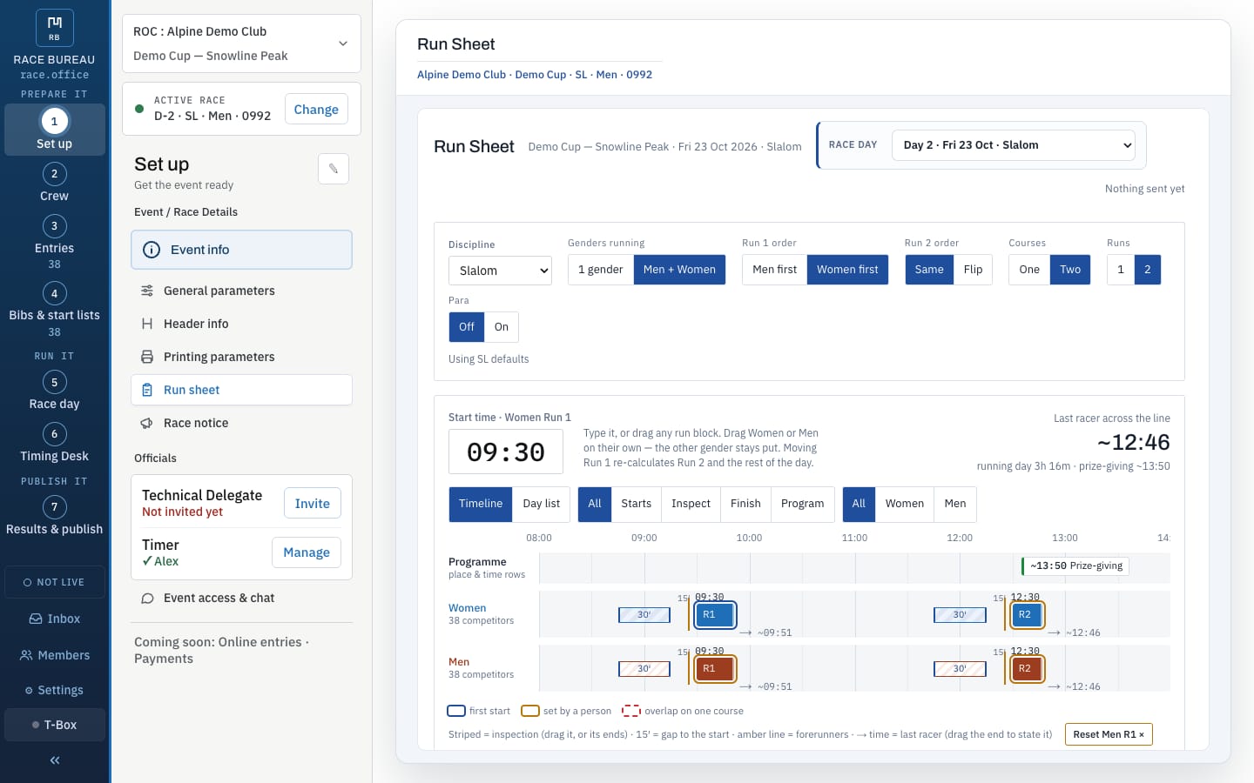Click Manage for Timer
Image resolution: width=1254 pixels, height=783 pixels.
click(x=307, y=552)
